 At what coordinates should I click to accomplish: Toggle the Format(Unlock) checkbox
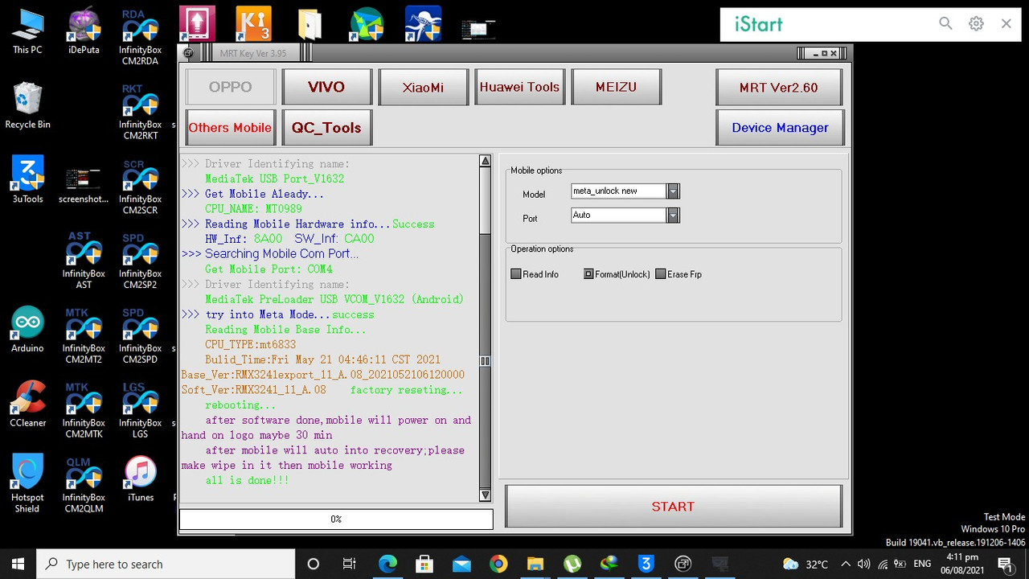coord(588,274)
